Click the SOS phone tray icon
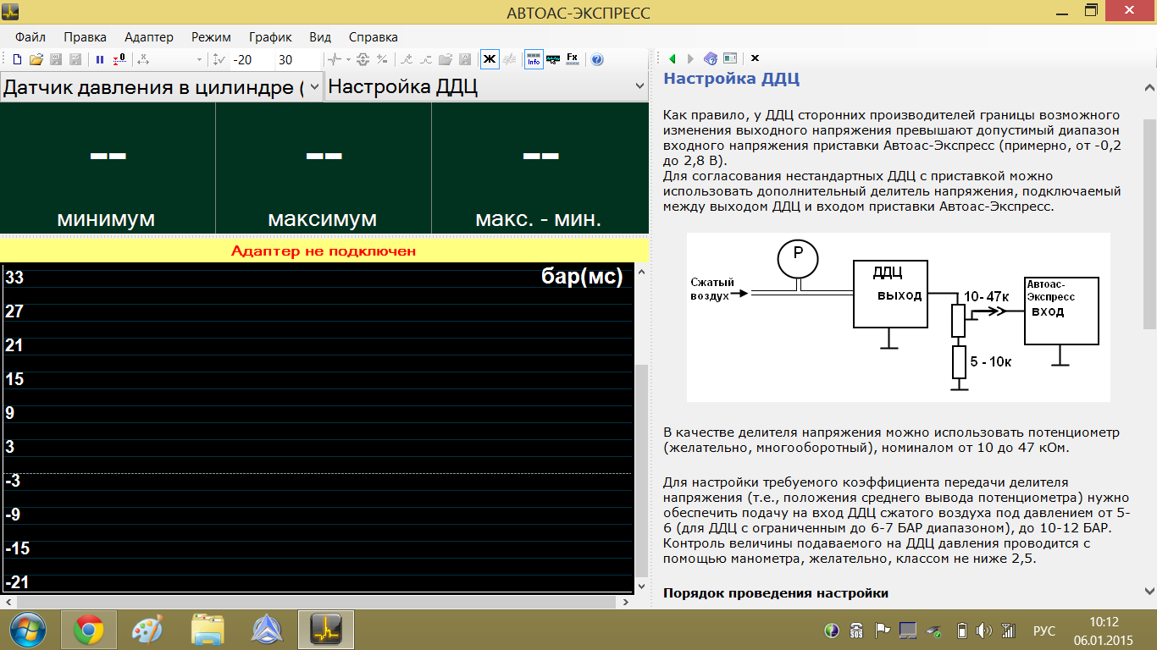1157x650 pixels. [857, 631]
